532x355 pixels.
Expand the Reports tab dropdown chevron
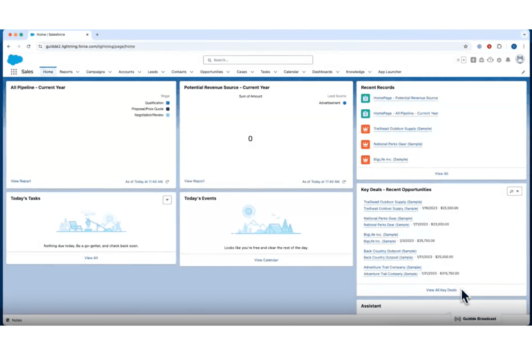tap(78, 72)
